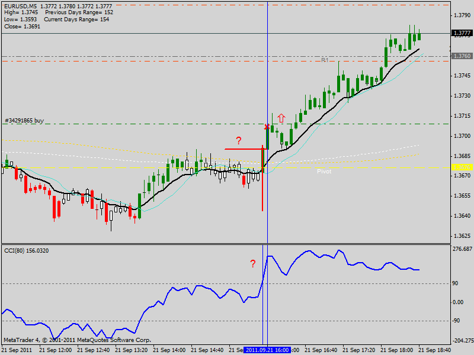Image resolution: width=474 pixels, height=355 pixels.
Task: Click '21 Sep 14:00' on time axis
Action: click(169, 350)
